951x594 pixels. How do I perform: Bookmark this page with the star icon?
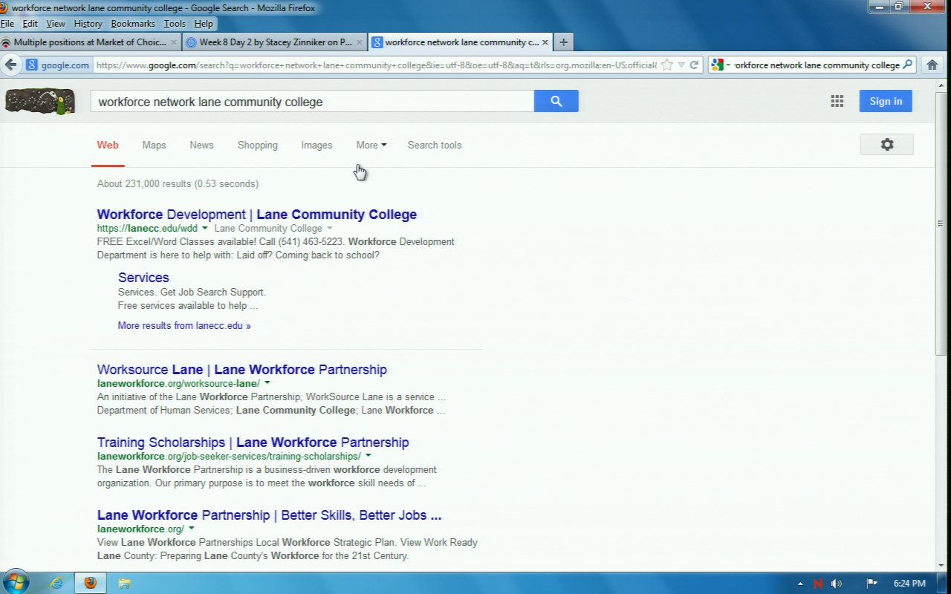tap(666, 65)
